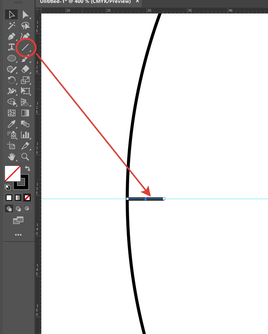
Task: Activate the Artboard tool
Action: [12, 146]
